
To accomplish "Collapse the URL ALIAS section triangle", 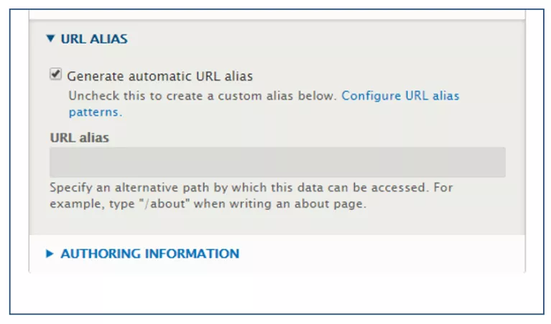I will (50, 39).
